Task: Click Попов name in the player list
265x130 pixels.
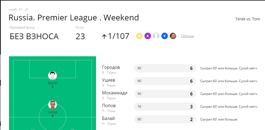Action: point(109,106)
